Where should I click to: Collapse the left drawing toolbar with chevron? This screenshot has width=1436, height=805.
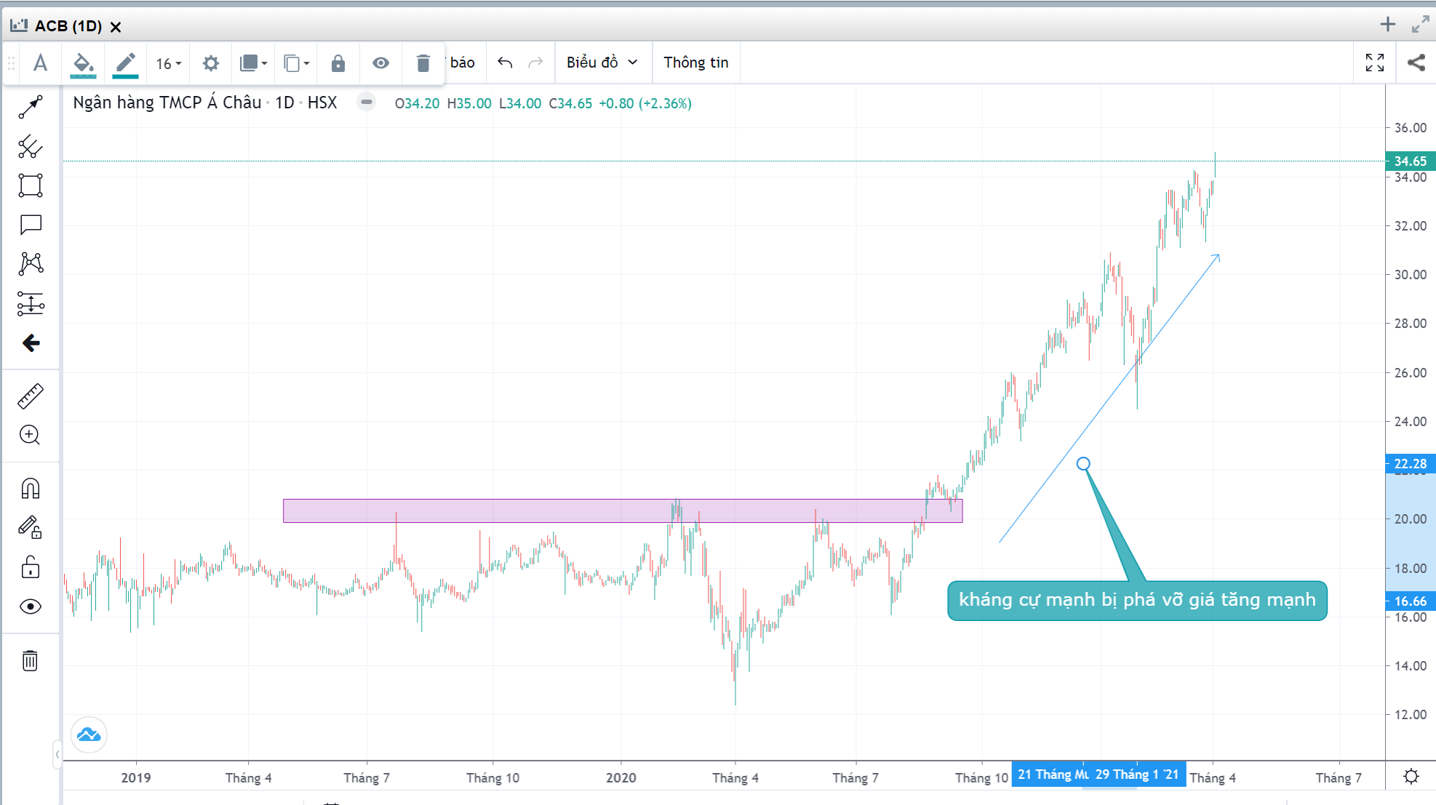tap(57, 754)
